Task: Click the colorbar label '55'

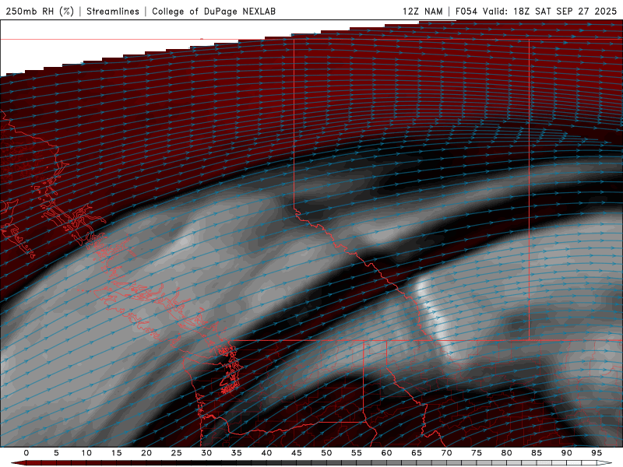Action: [356, 453]
